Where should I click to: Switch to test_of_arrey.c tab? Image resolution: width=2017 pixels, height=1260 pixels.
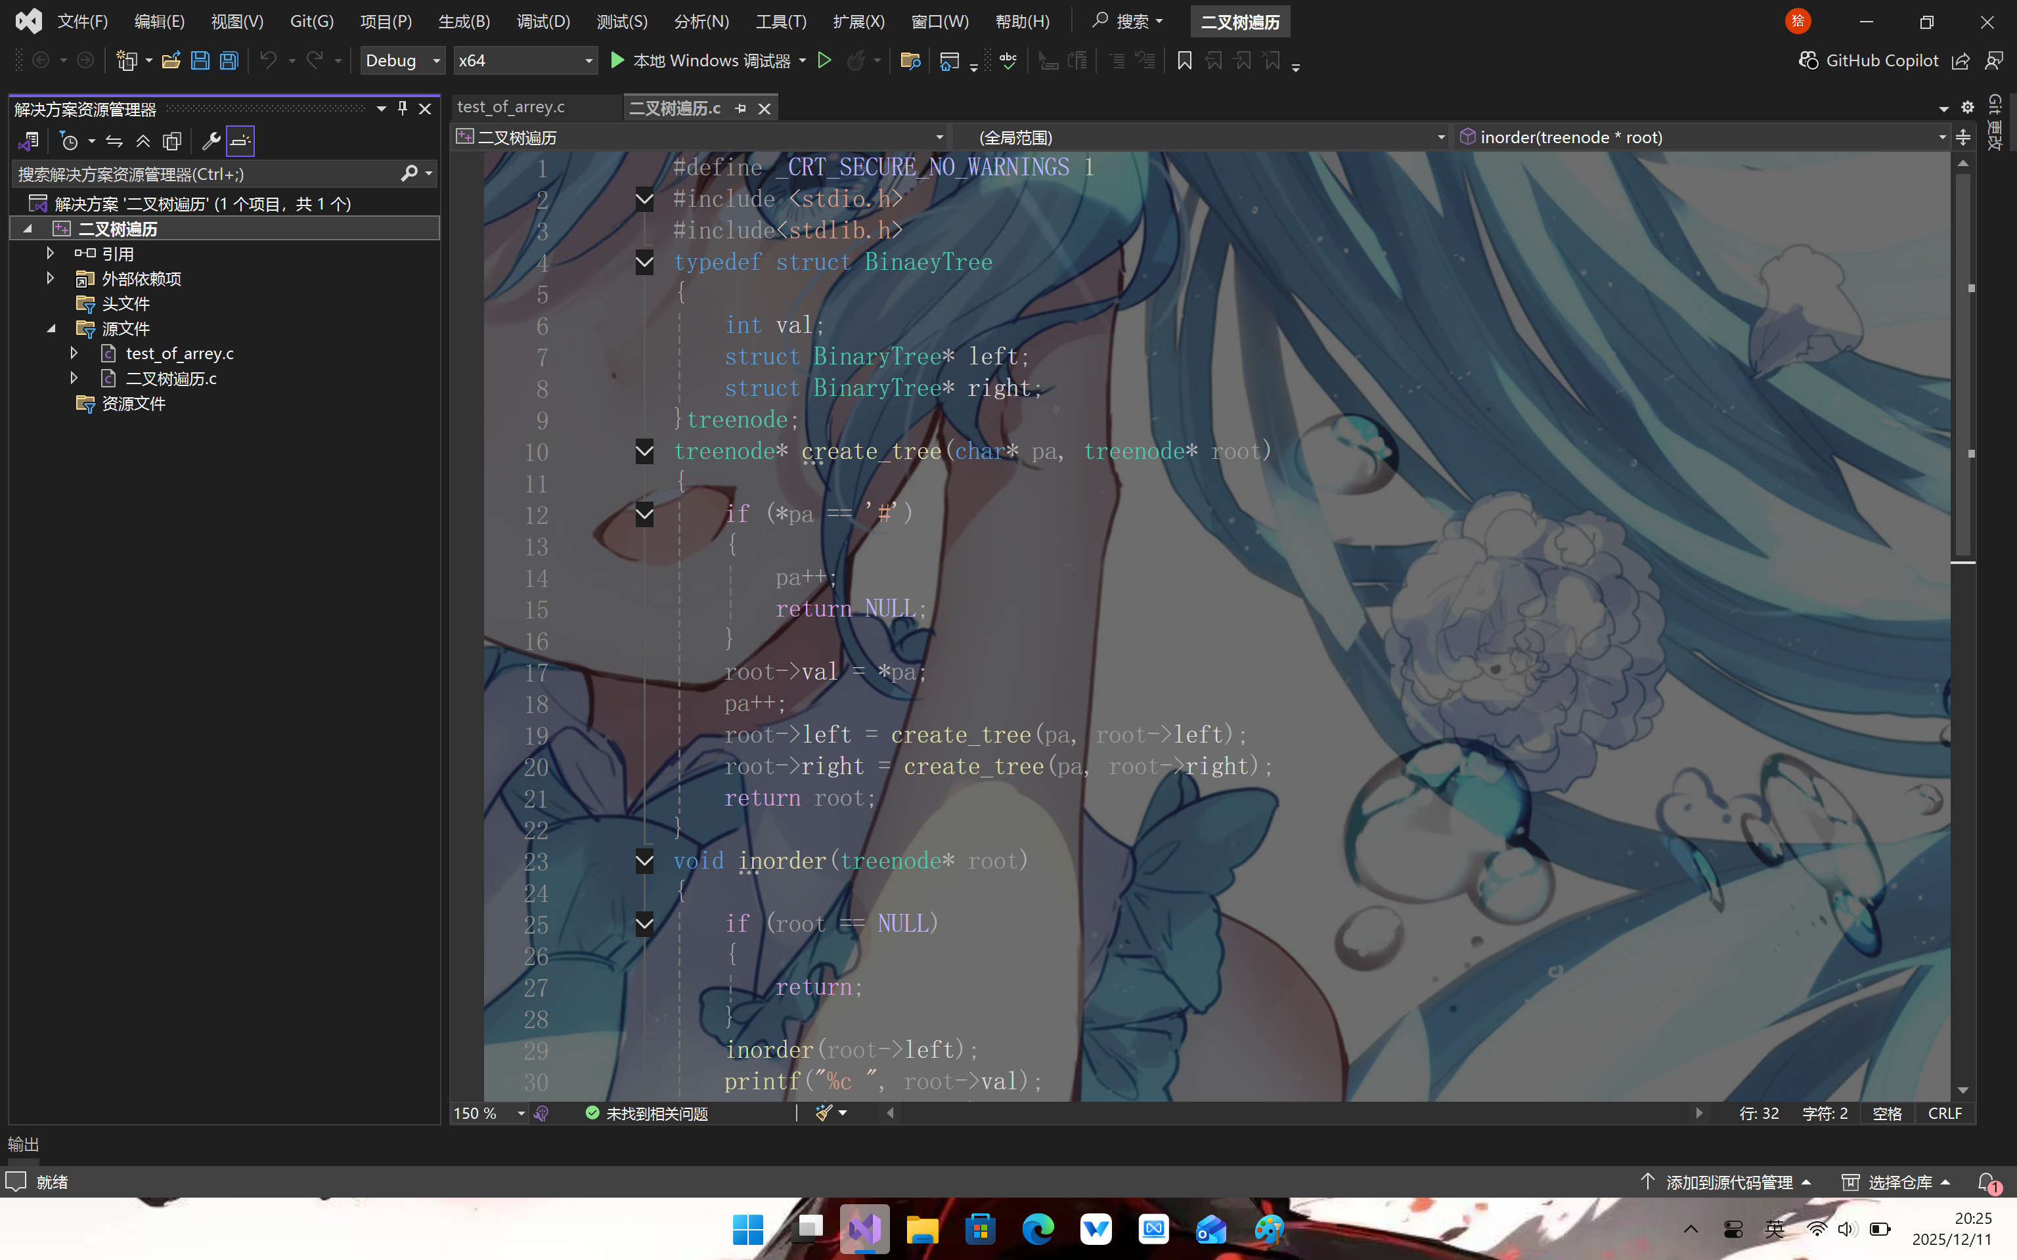pyautogui.click(x=511, y=108)
